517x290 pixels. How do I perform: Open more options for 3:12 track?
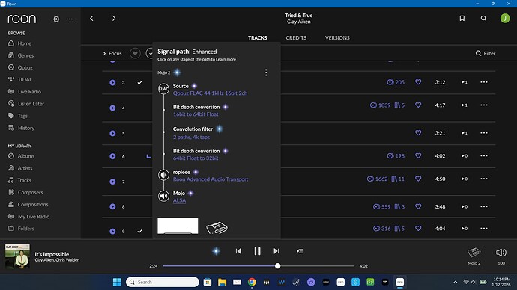484,82
